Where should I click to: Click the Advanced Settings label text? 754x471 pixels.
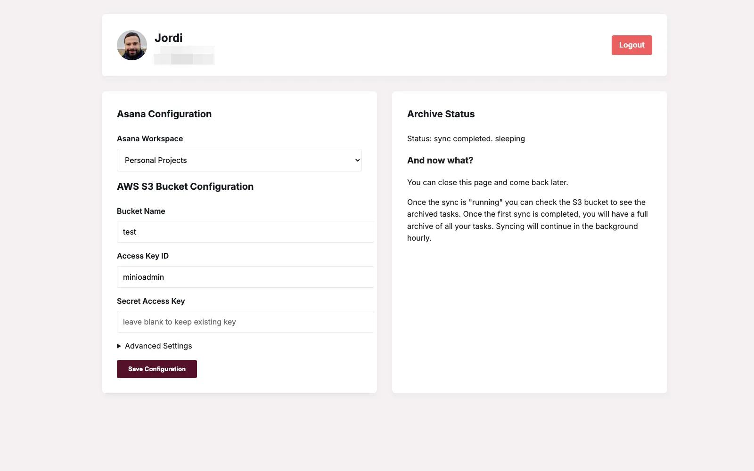158,346
